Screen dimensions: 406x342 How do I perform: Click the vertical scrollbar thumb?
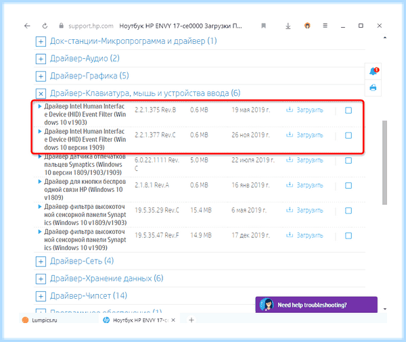click(385, 162)
